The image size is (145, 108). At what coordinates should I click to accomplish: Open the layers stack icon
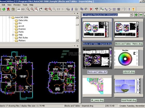68,9
